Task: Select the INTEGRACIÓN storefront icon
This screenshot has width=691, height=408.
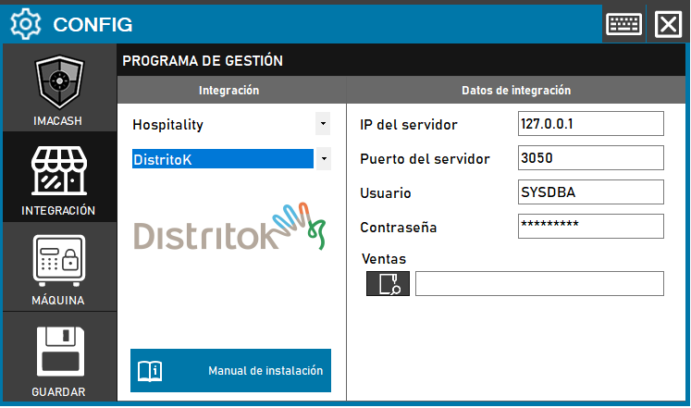Action: point(59,176)
